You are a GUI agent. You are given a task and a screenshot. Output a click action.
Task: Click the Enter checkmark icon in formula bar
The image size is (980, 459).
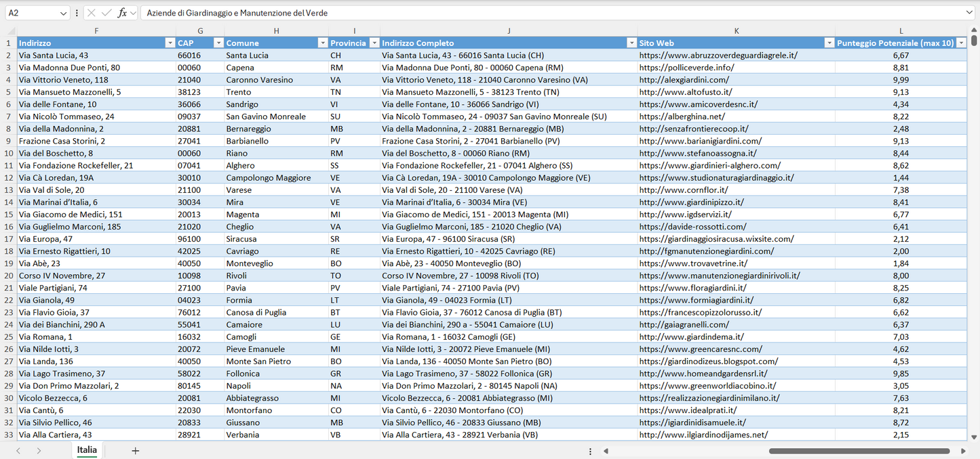(106, 13)
